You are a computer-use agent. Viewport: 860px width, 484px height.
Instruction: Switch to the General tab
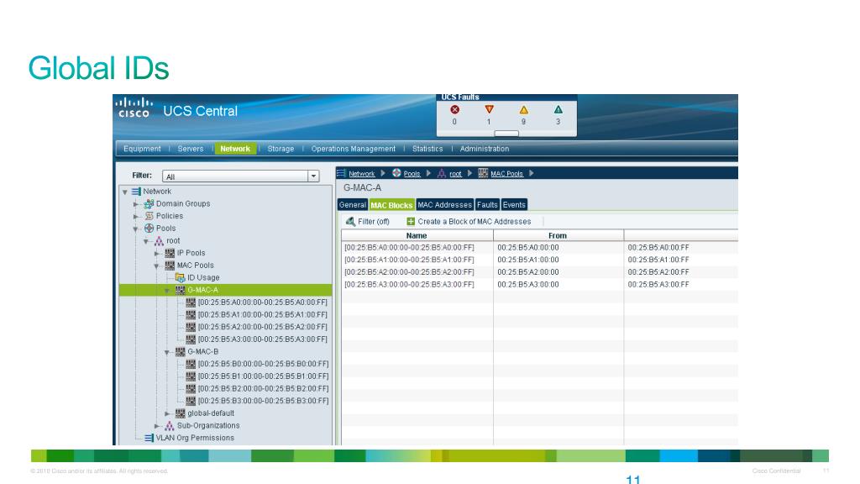tap(352, 205)
